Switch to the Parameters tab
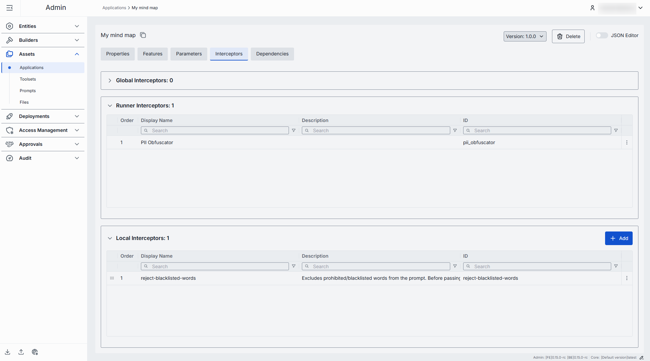Viewport: 650px width, 361px height. click(189, 54)
